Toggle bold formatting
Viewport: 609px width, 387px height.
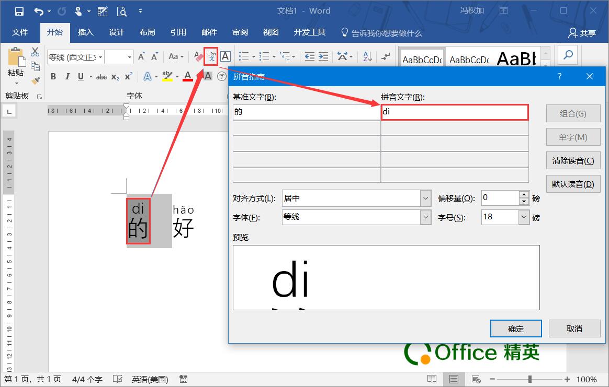coord(53,76)
